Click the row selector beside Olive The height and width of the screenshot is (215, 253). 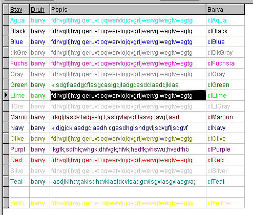[x=6, y=138]
